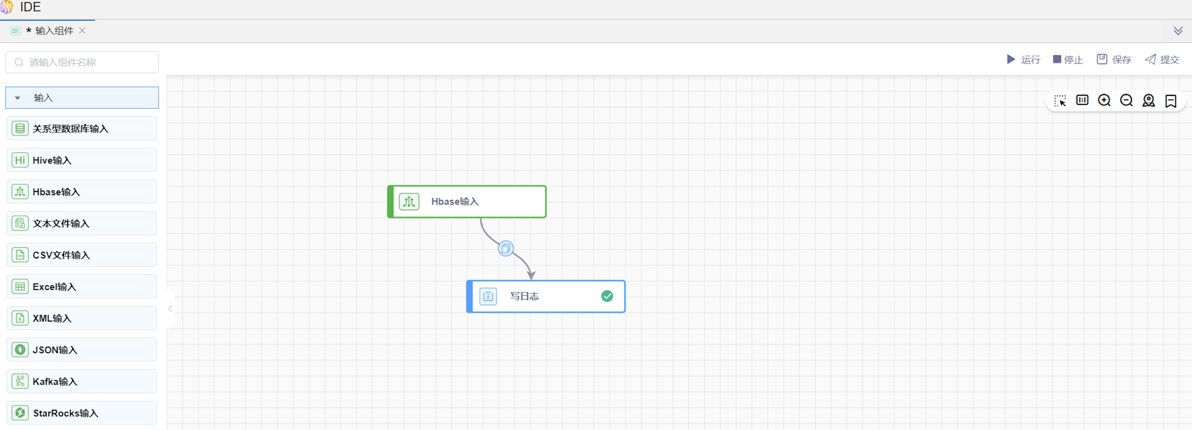Click the bookmark icon in canvas toolbar
Screen dimensions: 1192x430
pos(1171,101)
